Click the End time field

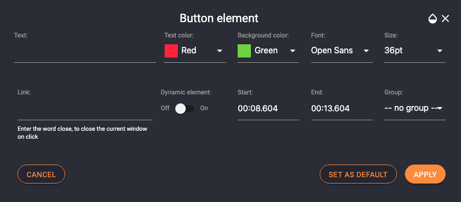(341, 109)
